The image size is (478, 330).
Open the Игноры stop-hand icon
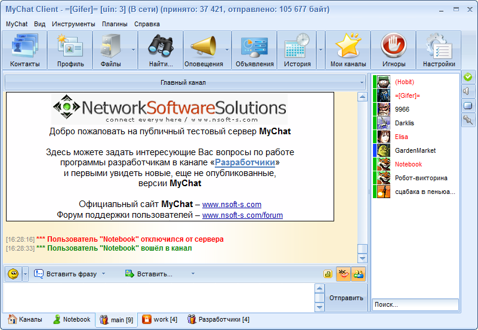click(393, 45)
